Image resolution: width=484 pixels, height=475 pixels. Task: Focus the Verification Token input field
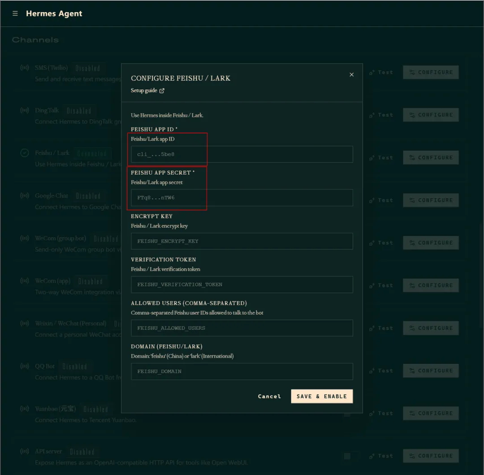click(242, 284)
